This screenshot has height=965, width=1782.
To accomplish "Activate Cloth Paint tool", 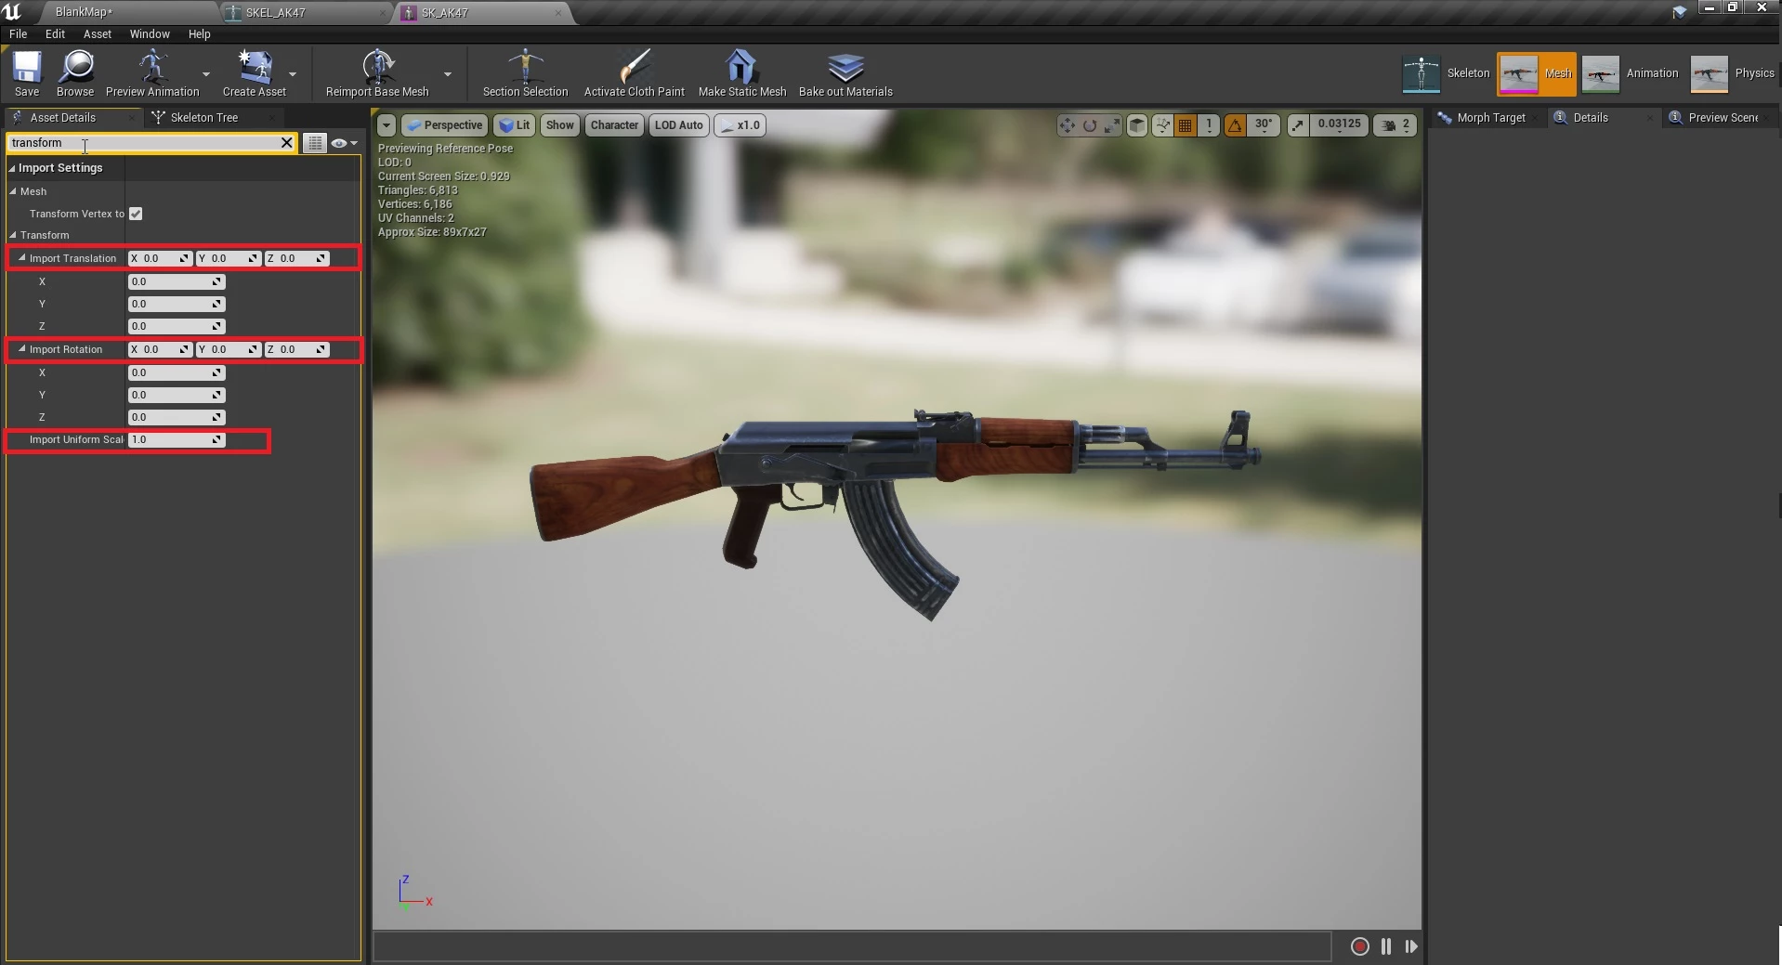I will tap(634, 72).
